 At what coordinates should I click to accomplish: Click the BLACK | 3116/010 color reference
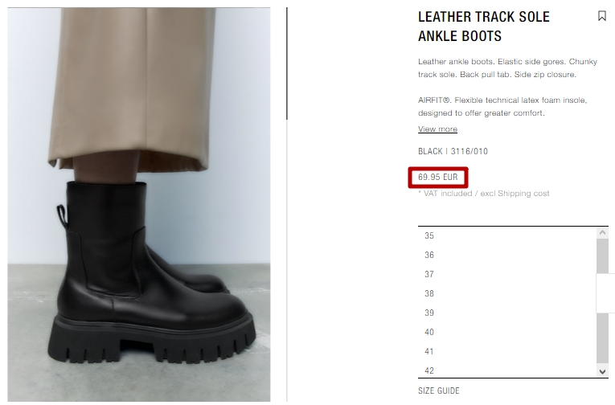[453, 151]
